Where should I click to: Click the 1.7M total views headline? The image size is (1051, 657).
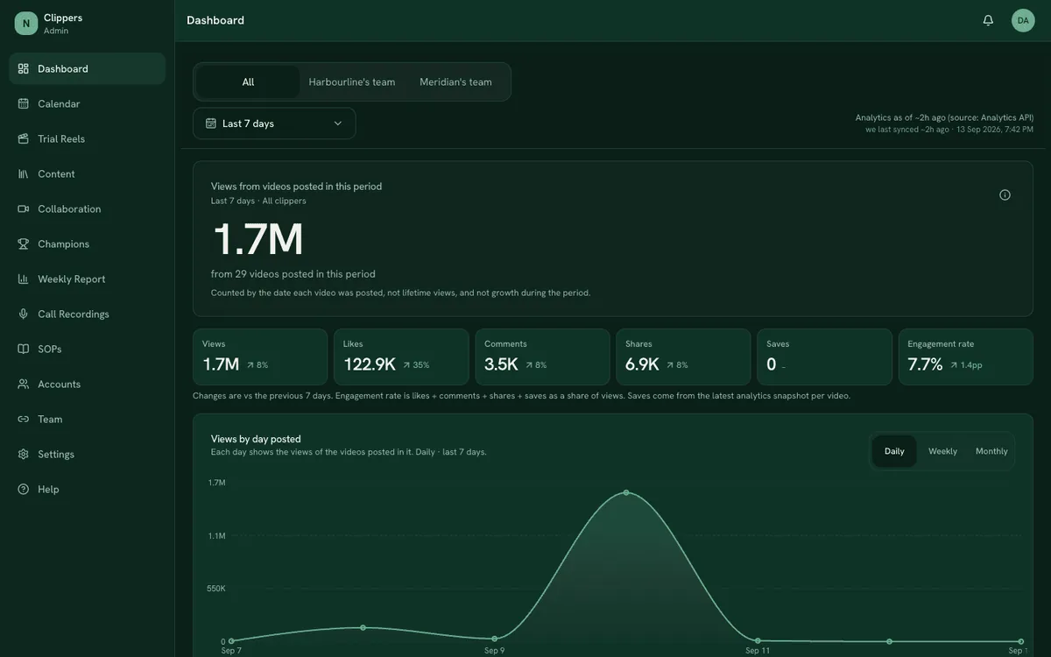(x=258, y=238)
